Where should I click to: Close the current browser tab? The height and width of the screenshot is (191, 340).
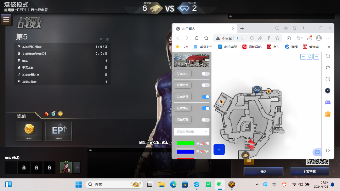point(233,29)
